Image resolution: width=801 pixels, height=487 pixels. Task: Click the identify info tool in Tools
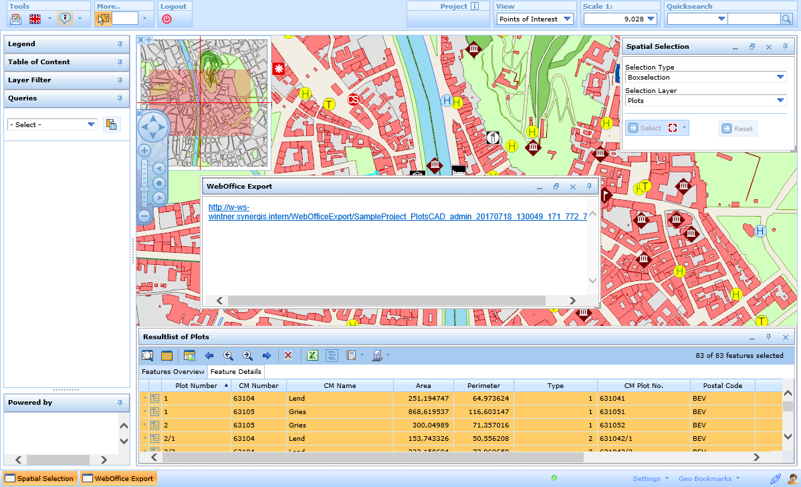click(65, 19)
